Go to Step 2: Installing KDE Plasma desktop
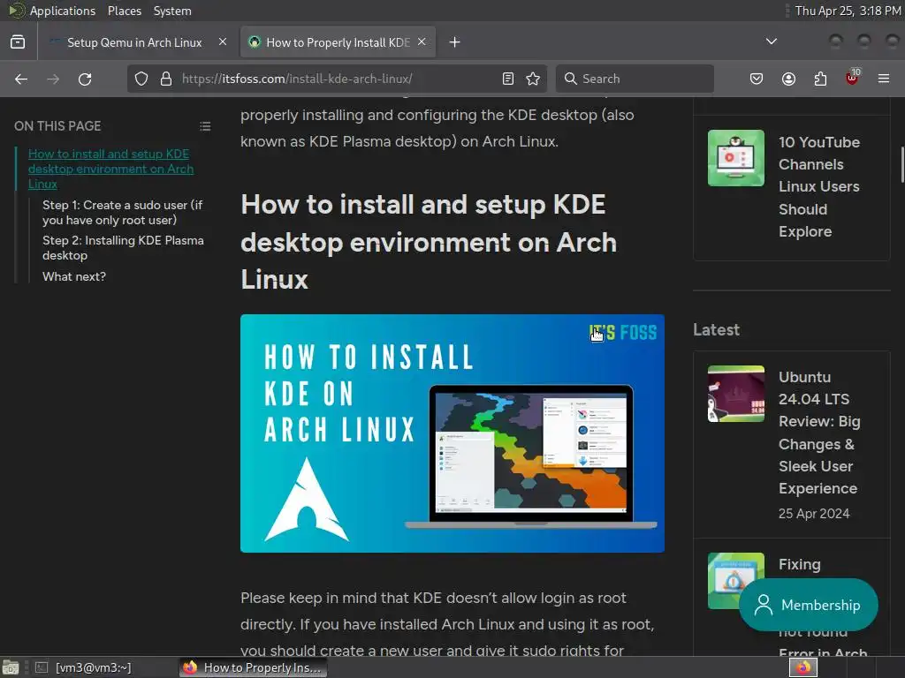This screenshot has height=678, width=905. [x=123, y=248]
